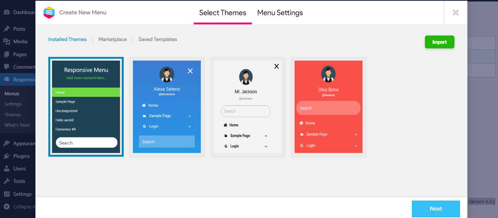This screenshot has height=218, width=498.
Task: Click the Users icon in sidebar
Action: click(x=7, y=168)
